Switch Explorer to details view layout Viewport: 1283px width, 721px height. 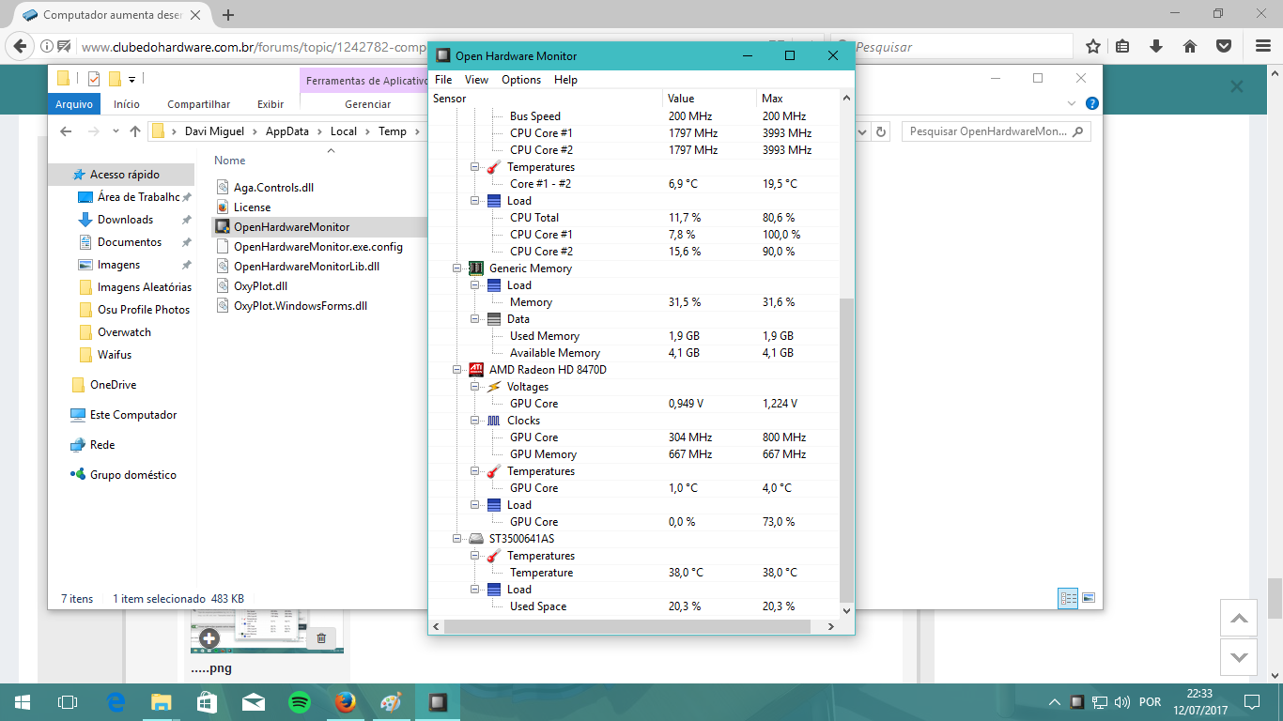pyautogui.click(x=1068, y=598)
